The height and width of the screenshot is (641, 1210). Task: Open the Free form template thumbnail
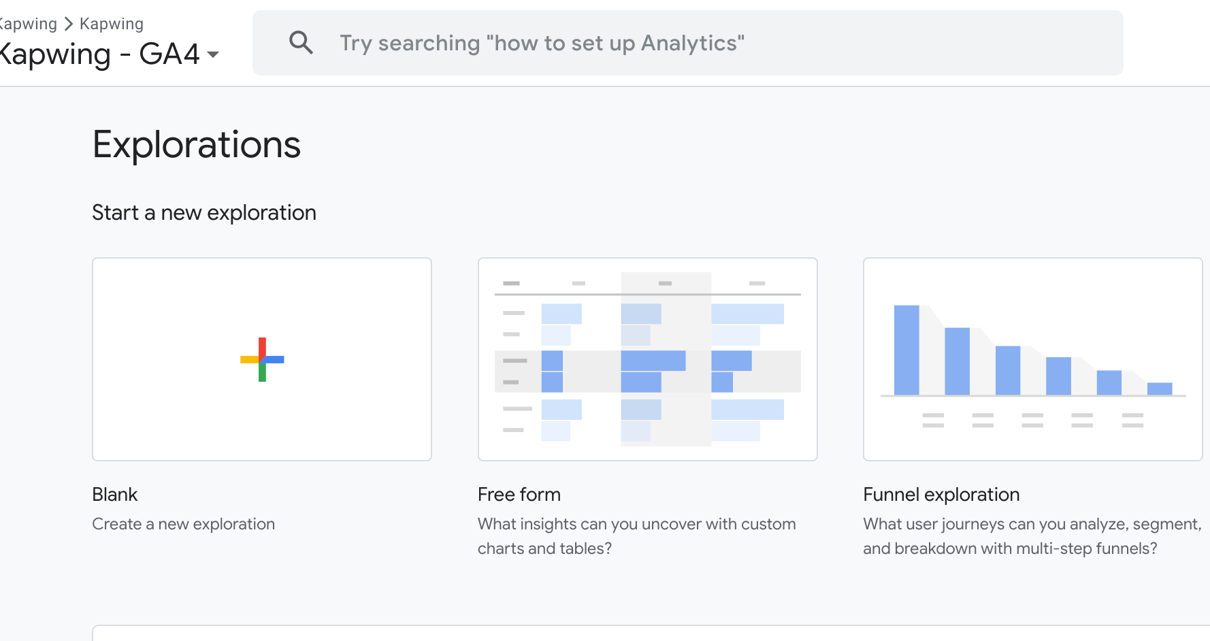pyautogui.click(x=647, y=359)
